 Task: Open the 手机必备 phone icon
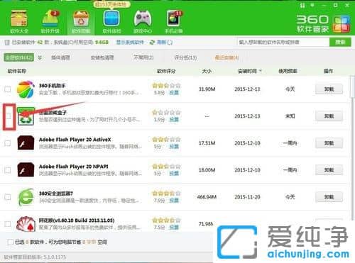(174, 18)
